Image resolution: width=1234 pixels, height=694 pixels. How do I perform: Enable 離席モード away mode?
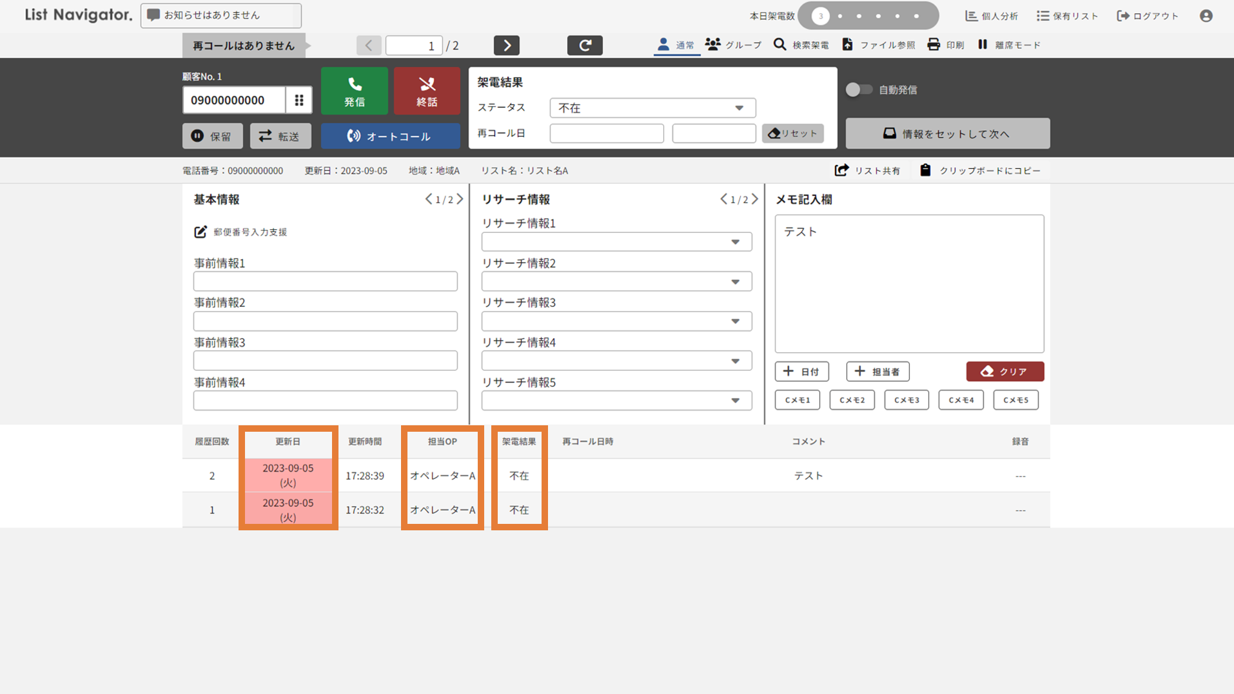(1009, 45)
